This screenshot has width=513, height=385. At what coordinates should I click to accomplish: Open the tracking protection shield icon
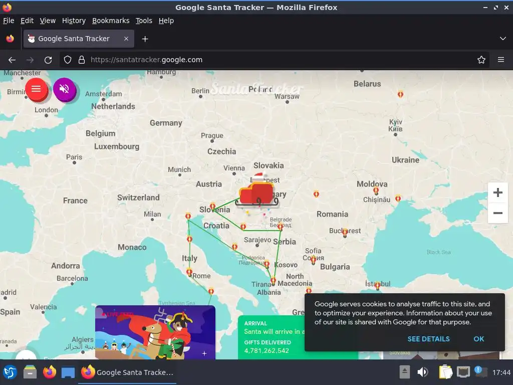(68, 60)
